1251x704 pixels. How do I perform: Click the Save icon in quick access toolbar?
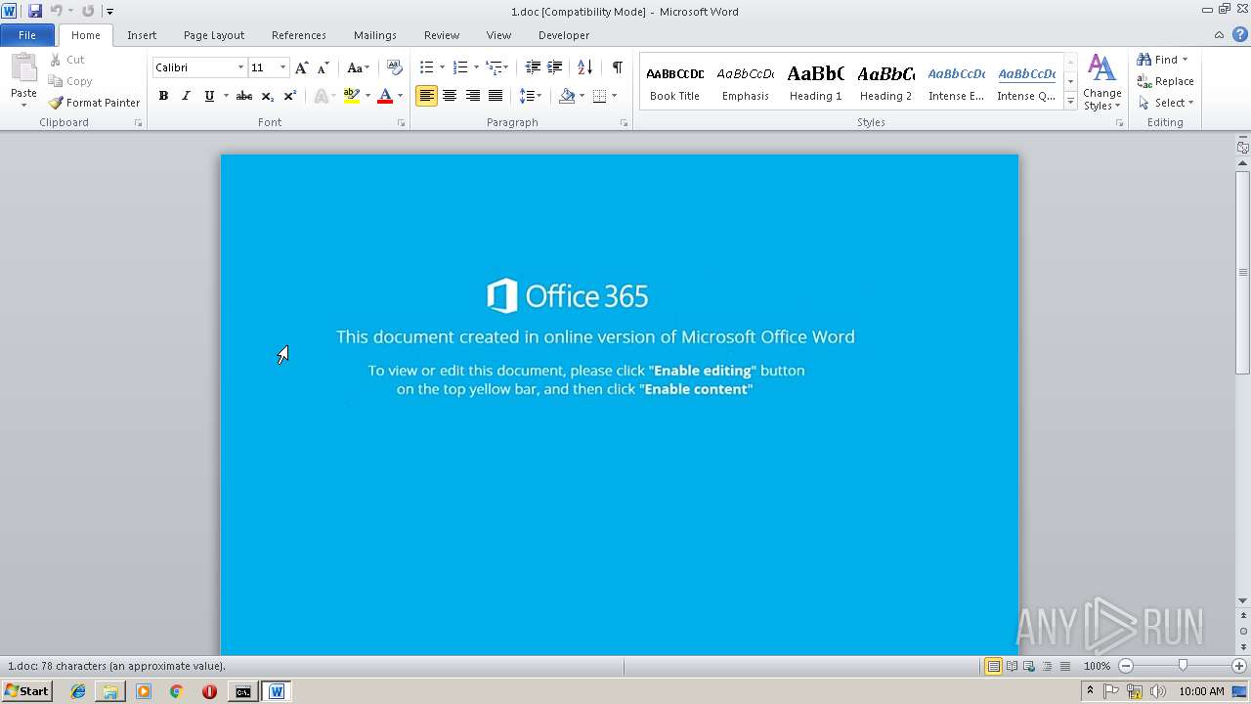[x=35, y=11]
